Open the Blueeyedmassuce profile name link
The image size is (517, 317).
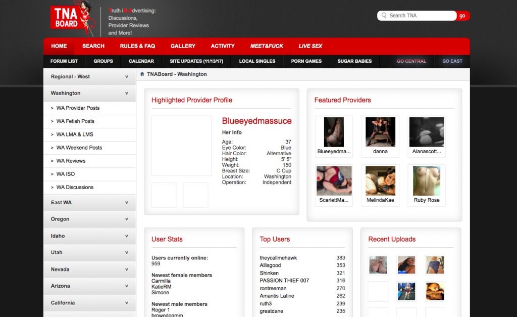point(256,121)
